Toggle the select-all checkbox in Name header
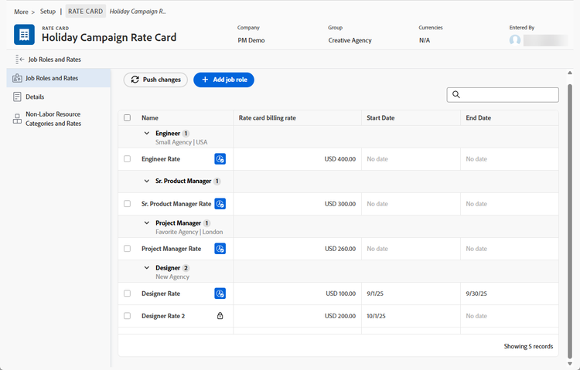 coord(128,118)
